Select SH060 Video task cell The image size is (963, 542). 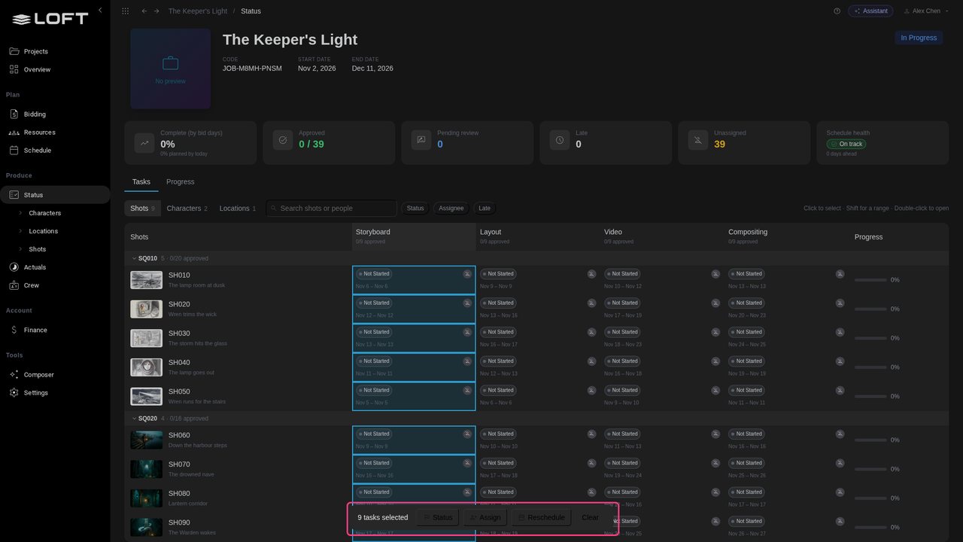662,440
